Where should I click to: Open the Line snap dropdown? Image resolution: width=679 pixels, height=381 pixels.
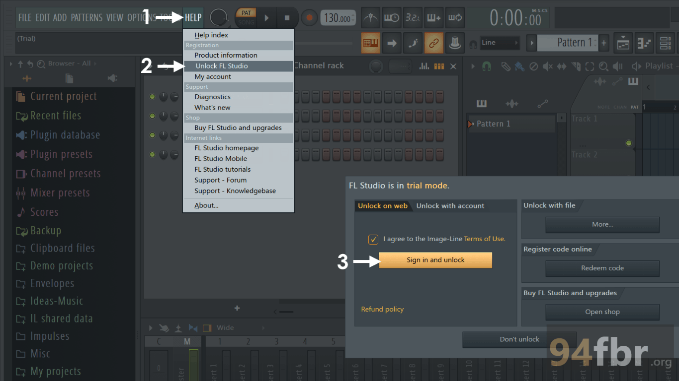point(500,43)
